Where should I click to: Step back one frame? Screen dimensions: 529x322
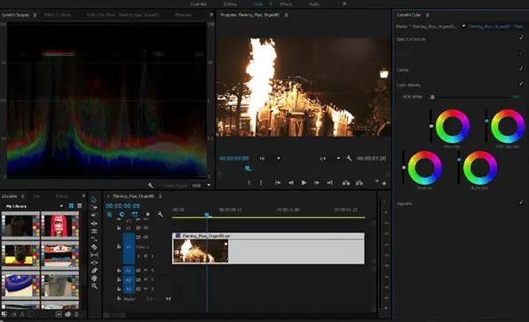click(x=290, y=183)
